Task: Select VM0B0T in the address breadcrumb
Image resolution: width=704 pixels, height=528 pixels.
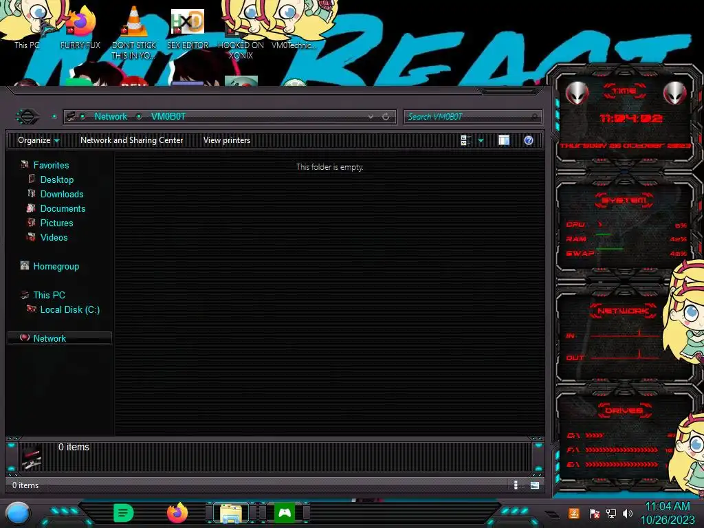Action: (x=168, y=117)
